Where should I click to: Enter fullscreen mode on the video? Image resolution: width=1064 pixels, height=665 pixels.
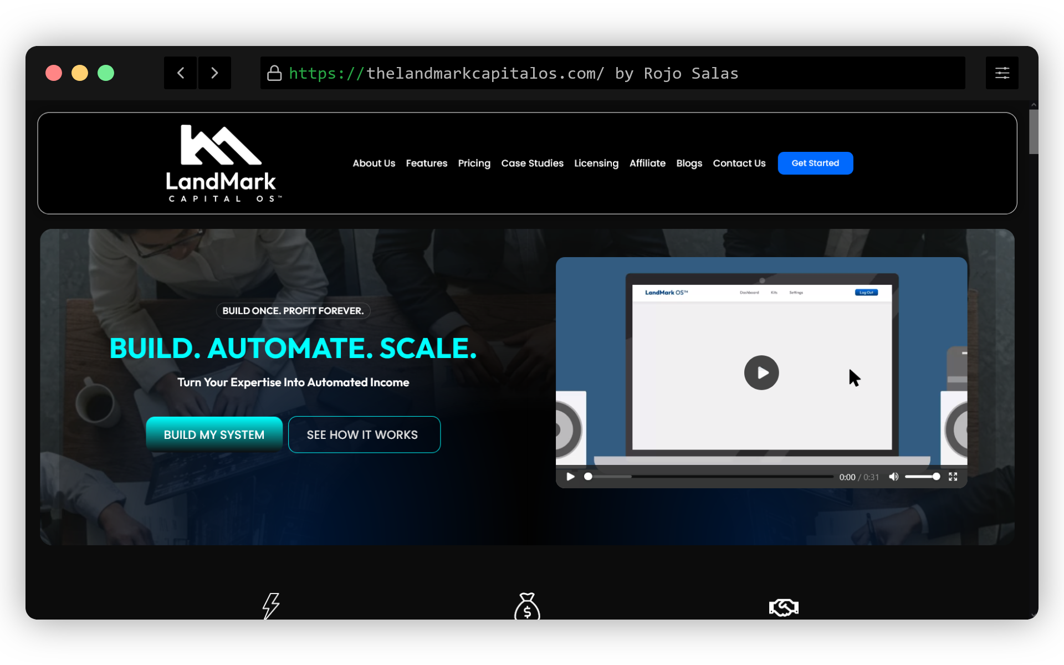953,477
